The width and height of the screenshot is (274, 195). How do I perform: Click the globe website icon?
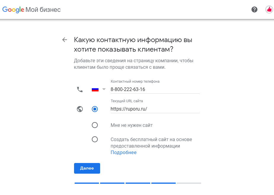(x=80, y=109)
